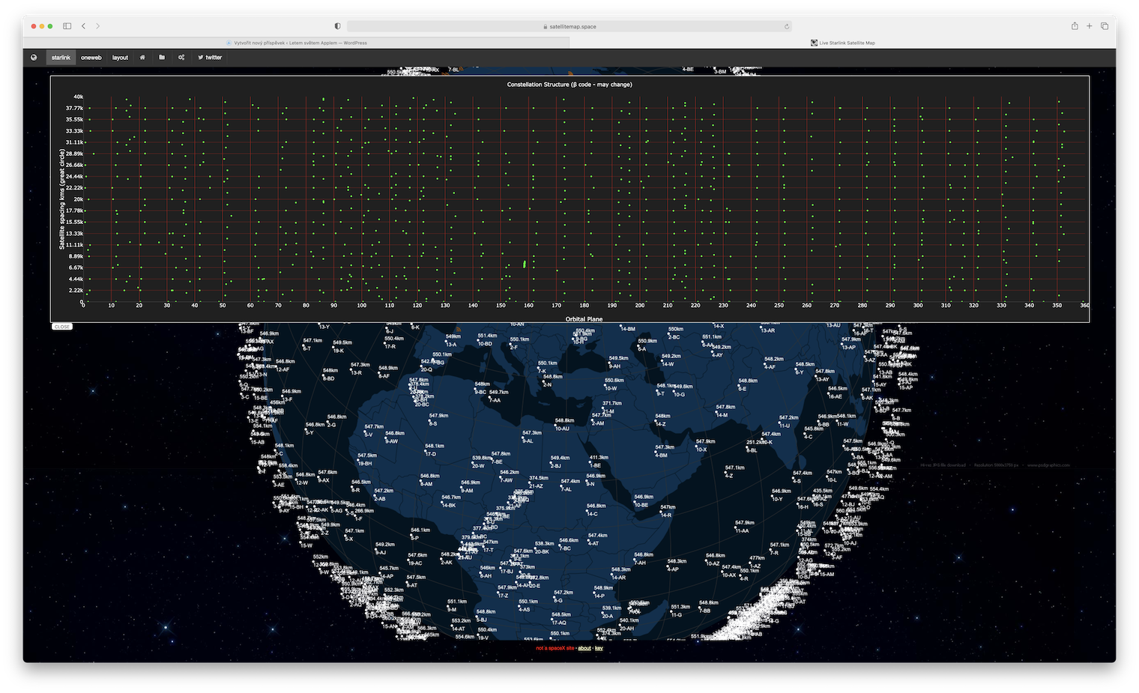
Task: Click the 360 orbital plane tick label
Action: (x=1084, y=306)
